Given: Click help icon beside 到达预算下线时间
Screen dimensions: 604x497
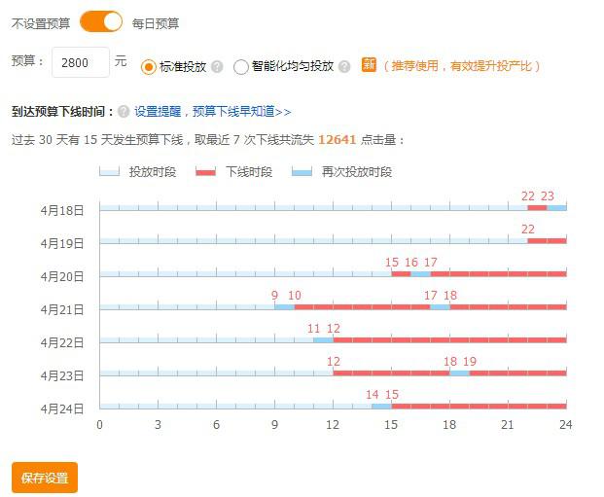Looking at the screenshot, I should click(124, 112).
